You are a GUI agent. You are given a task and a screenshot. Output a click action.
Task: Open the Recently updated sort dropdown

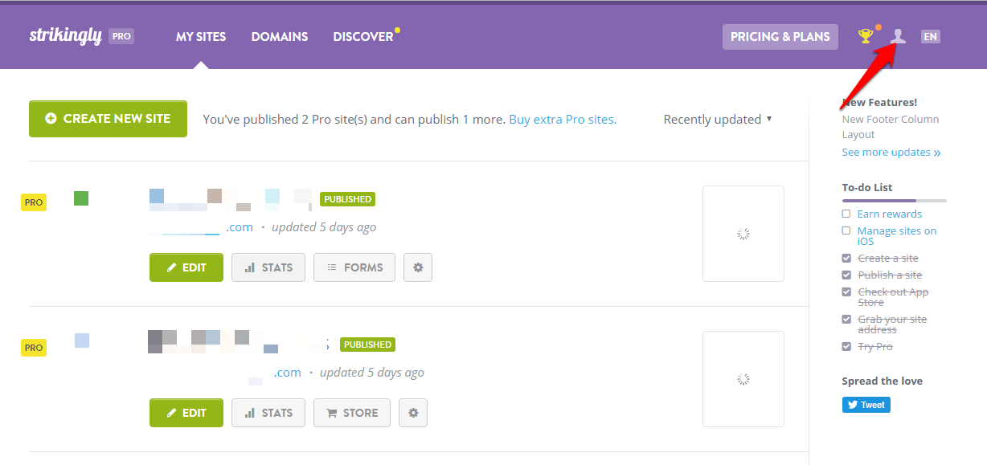click(x=718, y=119)
